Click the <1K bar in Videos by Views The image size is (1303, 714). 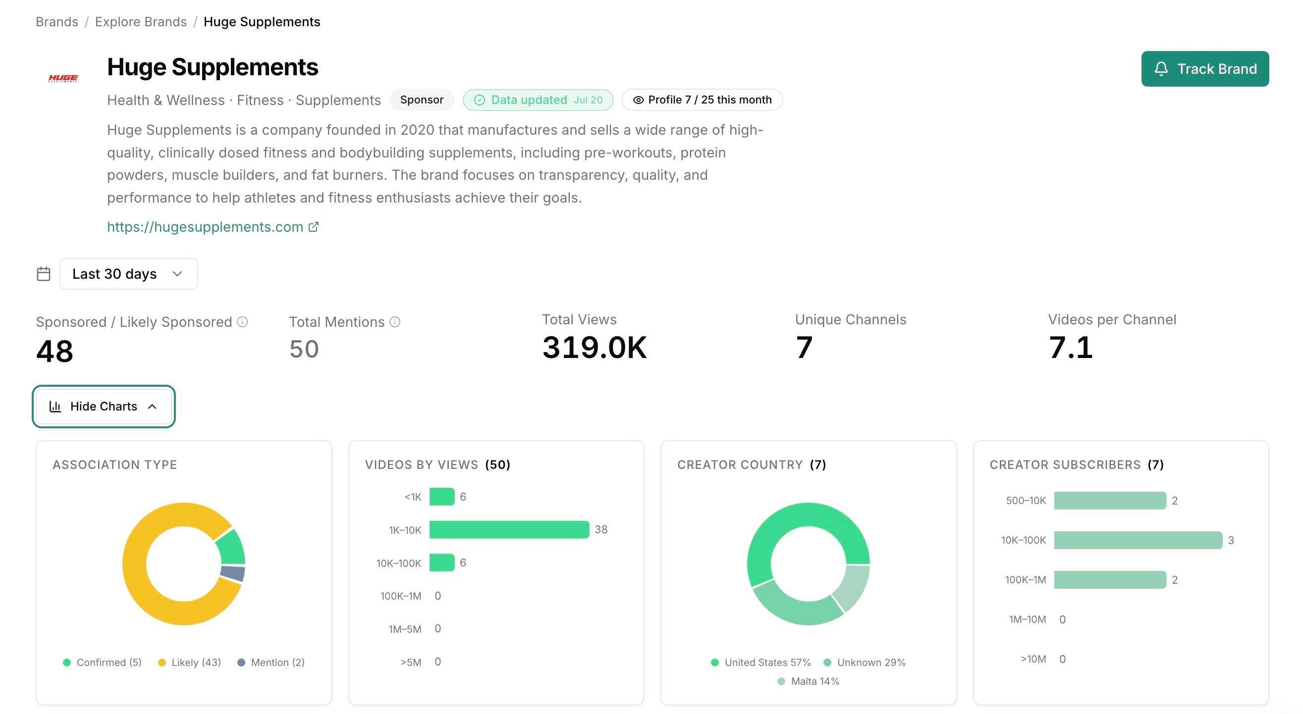441,497
